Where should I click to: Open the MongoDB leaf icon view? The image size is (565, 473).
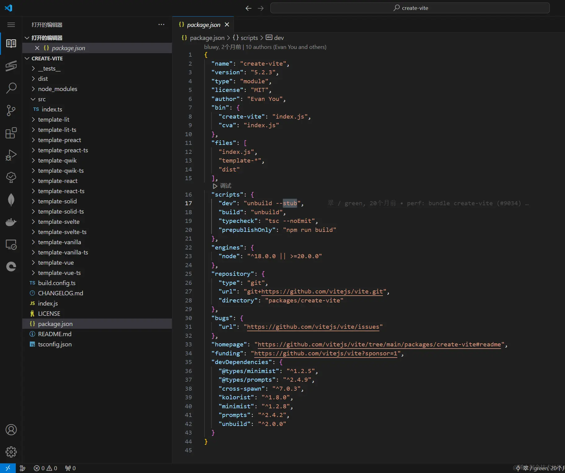[x=11, y=200]
